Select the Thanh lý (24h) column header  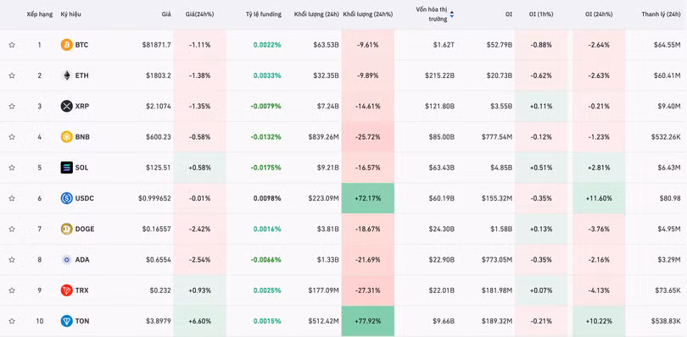pyautogui.click(x=661, y=14)
